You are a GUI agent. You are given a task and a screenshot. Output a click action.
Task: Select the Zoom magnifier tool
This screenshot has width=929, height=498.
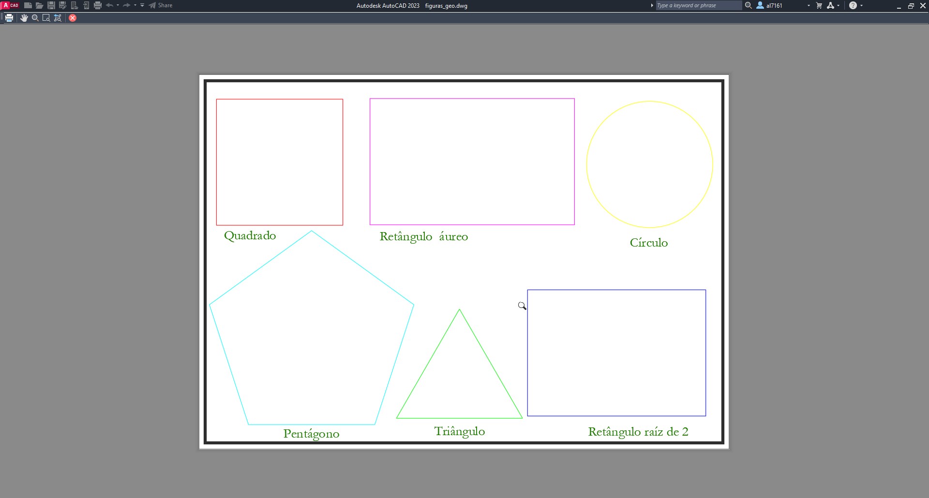point(35,18)
